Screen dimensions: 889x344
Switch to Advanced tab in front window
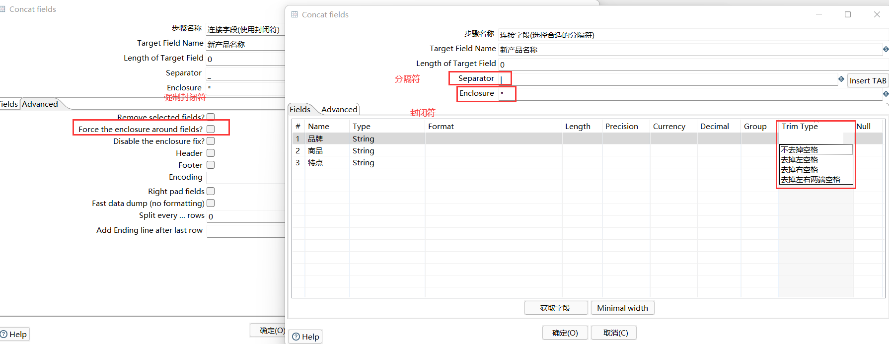(x=339, y=109)
